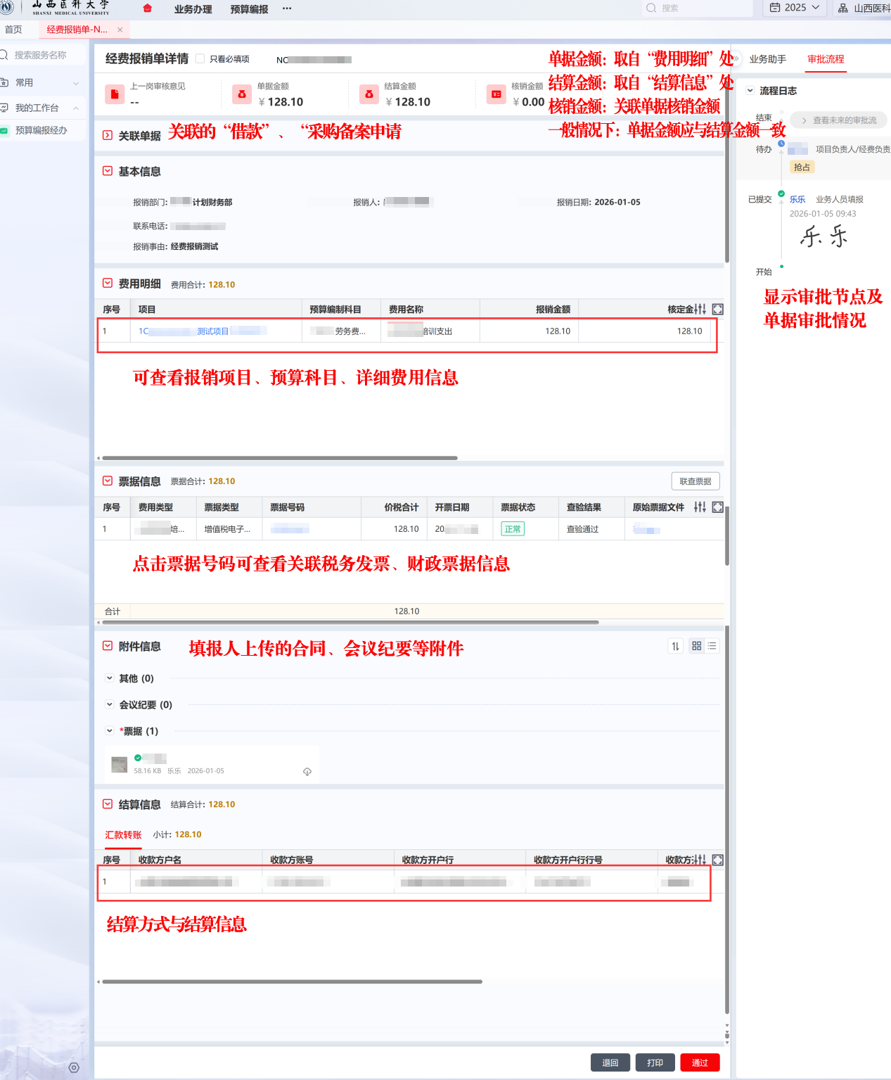
Task: Collapse the 结算信息 section
Action: [108, 804]
